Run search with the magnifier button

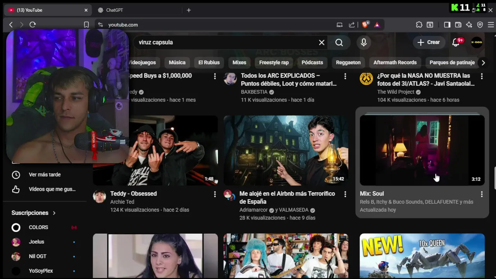[x=339, y=43]
